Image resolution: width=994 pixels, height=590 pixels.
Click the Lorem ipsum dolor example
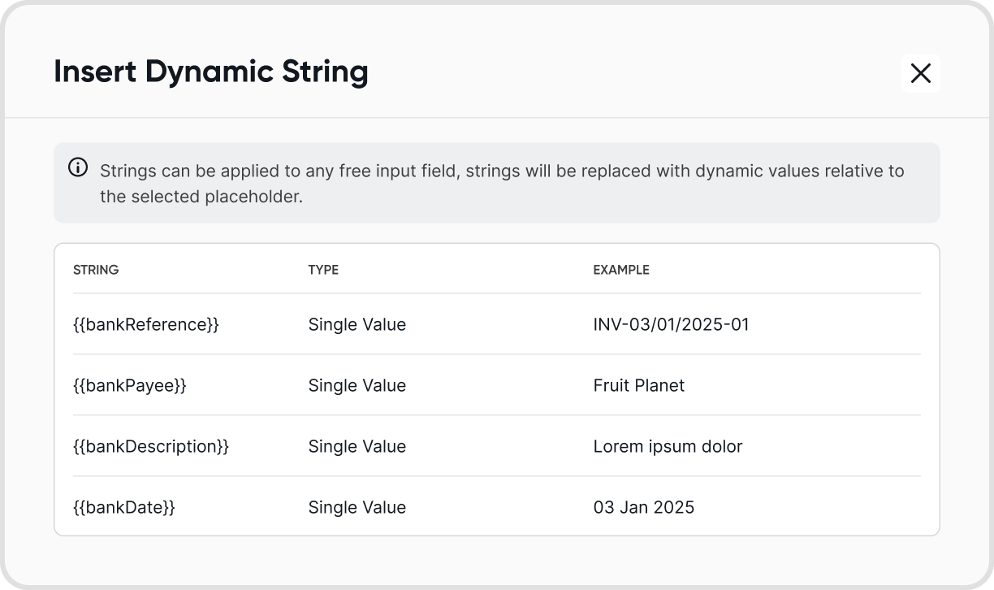tap(668, 447)
